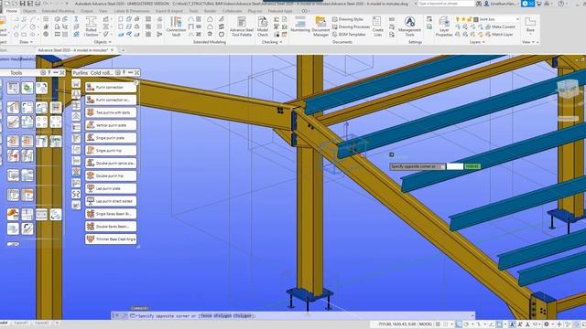Open the Base view dropdown
Image resolution: width=586 pixels, height=329 pixels.
(x=530, y=26)
